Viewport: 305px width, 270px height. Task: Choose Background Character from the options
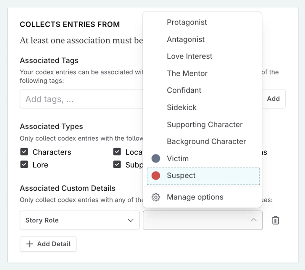click(x=206, y=142)
